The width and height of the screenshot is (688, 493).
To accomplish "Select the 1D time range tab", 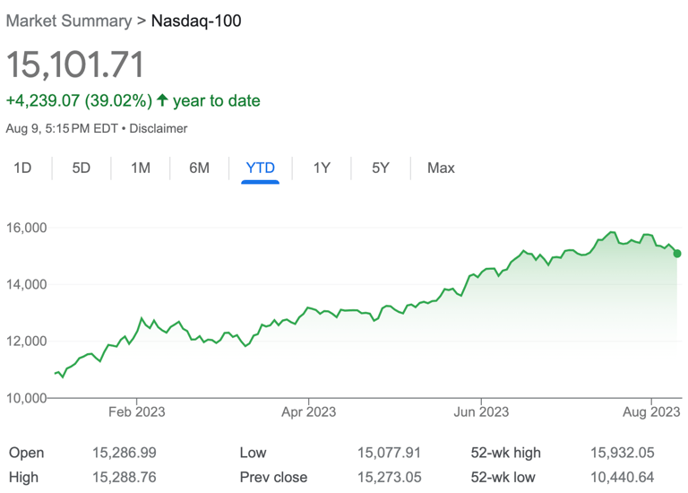I will point(22,168).
